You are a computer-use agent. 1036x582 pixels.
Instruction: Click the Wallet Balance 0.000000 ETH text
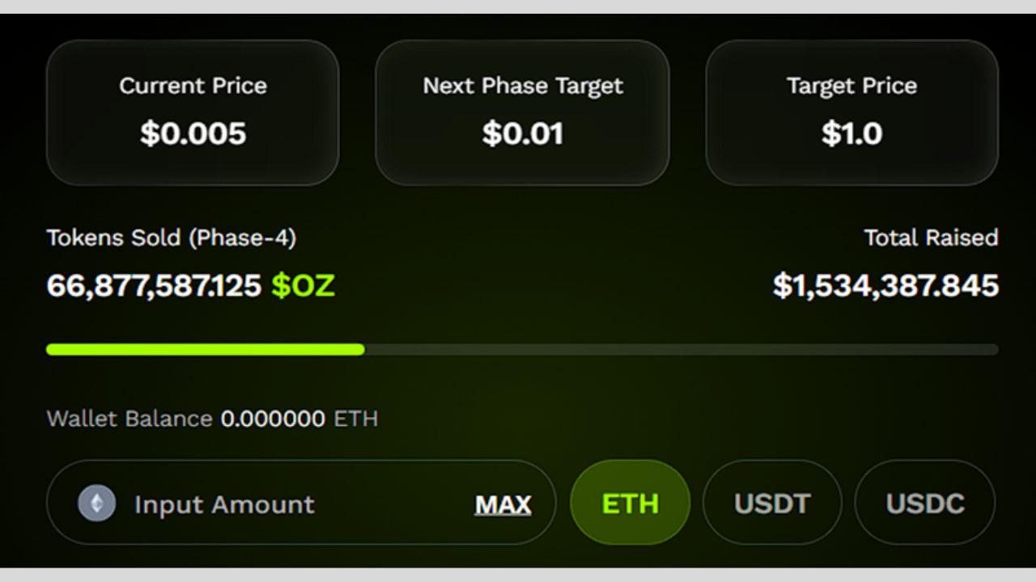pyautogui.click(x=212, y=419)
